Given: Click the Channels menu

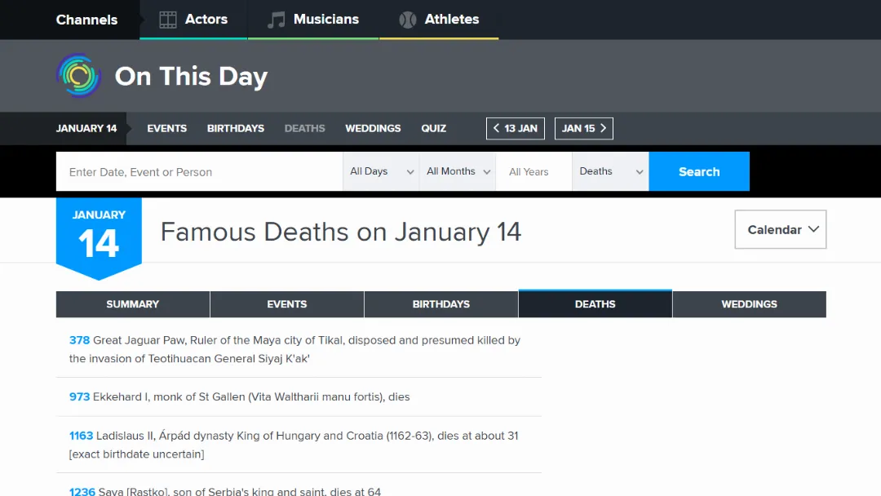Looking at the screenshot, I should tap(86, 19).
